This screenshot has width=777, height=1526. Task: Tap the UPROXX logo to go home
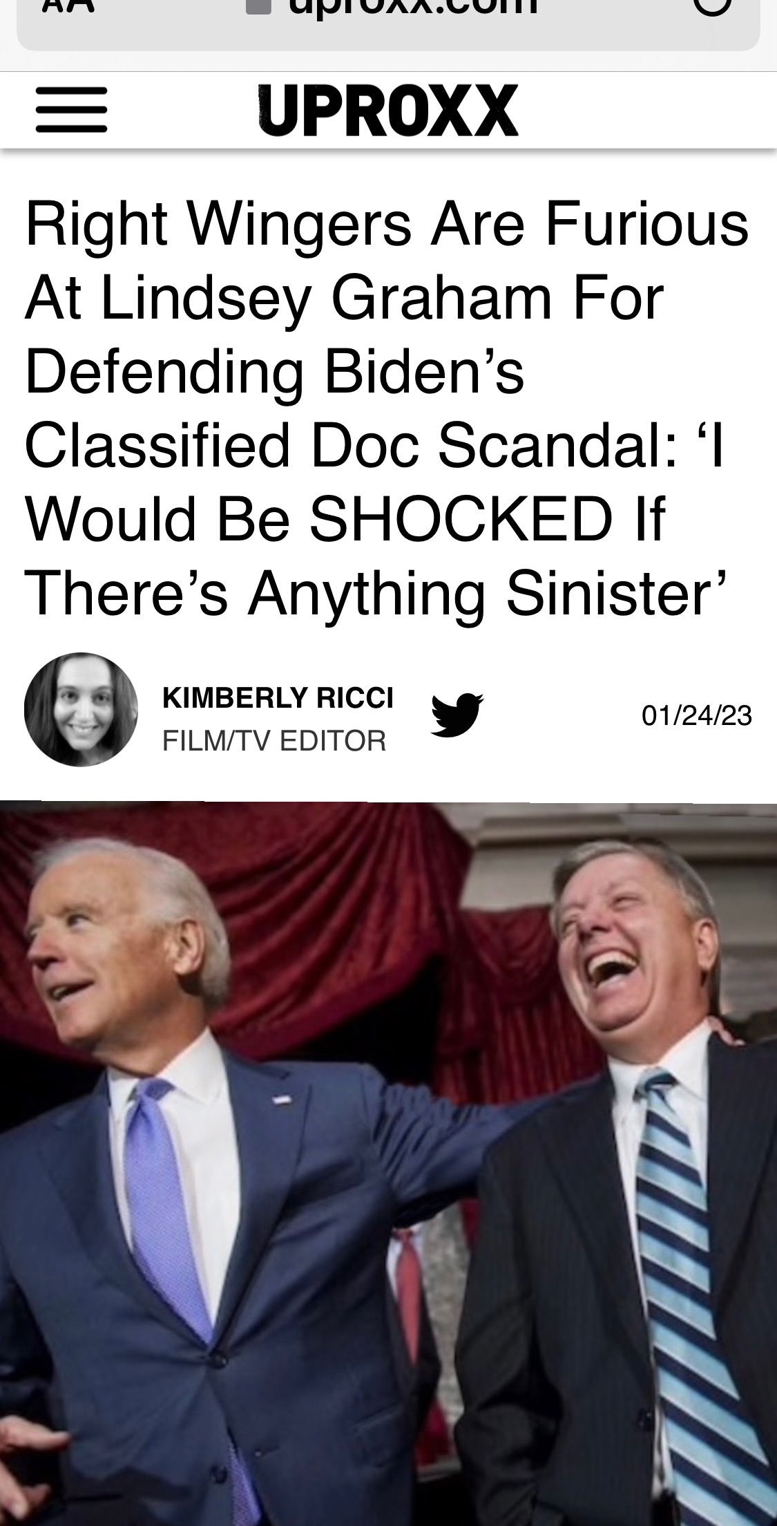388,109
